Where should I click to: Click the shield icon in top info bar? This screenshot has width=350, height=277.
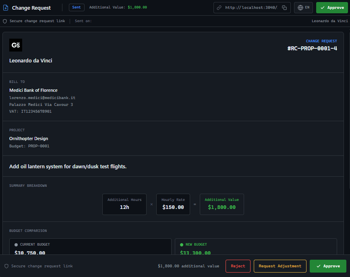pos(5,21)
